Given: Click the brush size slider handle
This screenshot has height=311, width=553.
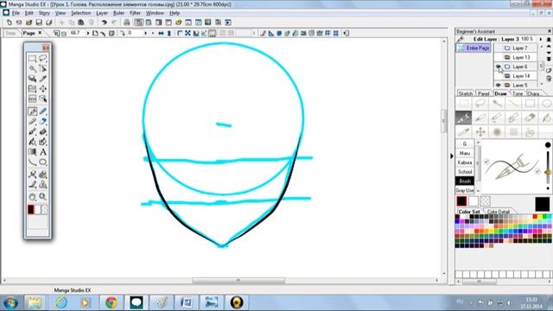Looking at the screenshot, I should point(548,173).
